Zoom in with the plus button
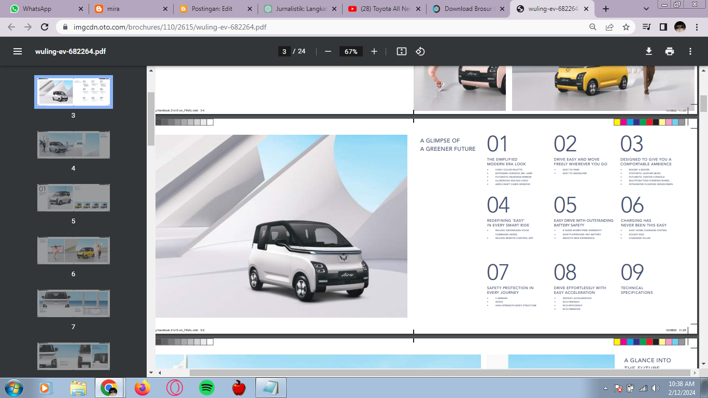Image resolution: width=708 pixels, height=398 pixels. (374, 51)
